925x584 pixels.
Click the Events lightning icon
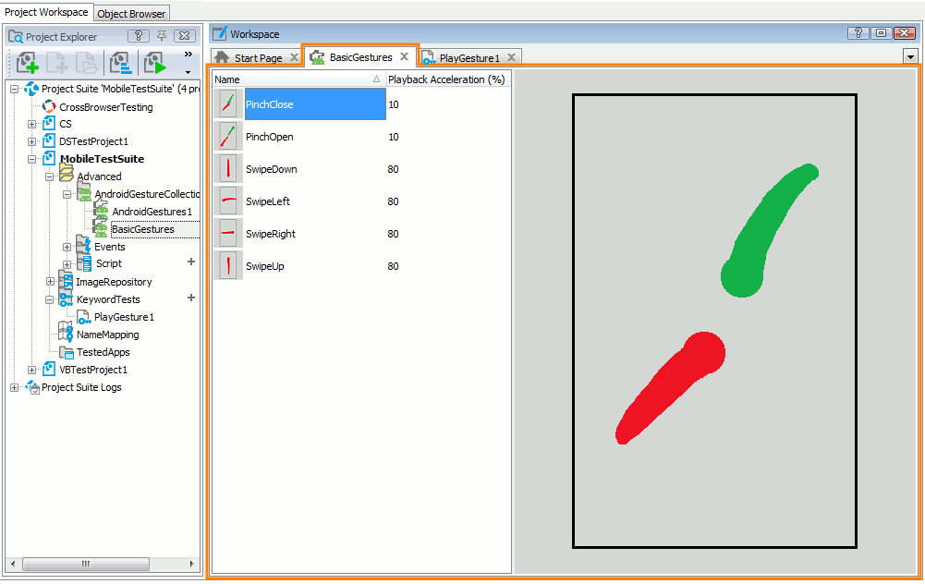pyautogui.click(x=83, y=244)
